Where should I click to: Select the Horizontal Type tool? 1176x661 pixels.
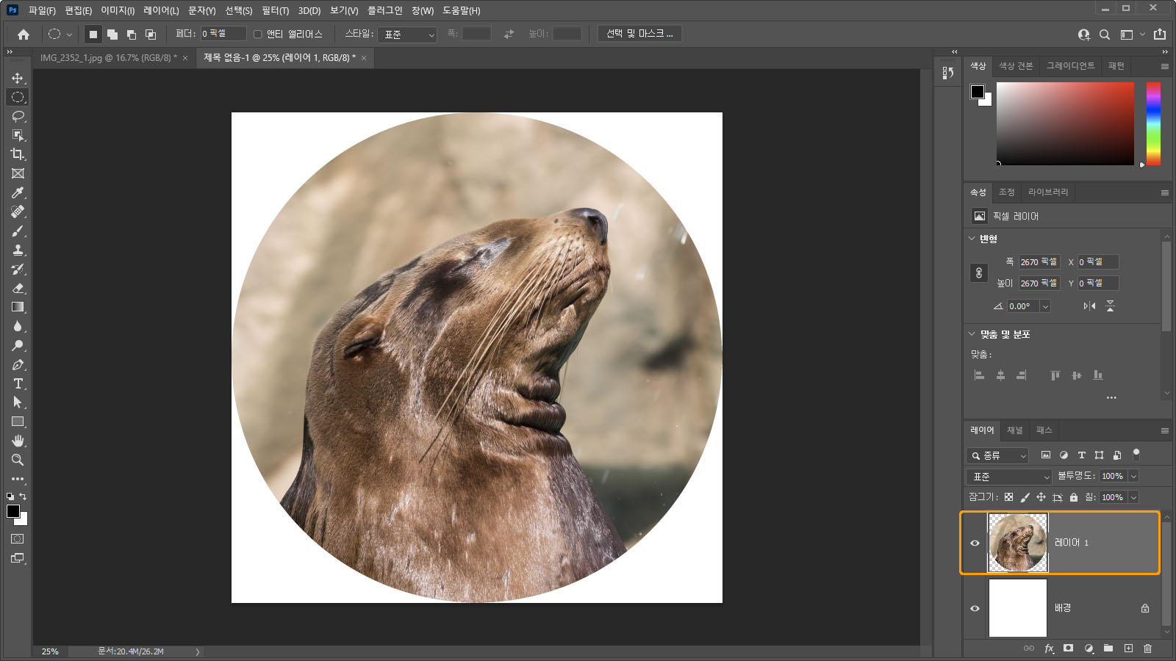pos(18,383)
